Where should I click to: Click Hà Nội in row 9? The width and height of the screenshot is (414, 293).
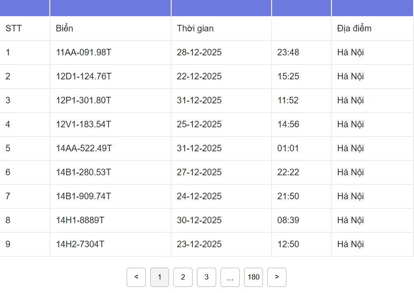coord(350,245)
